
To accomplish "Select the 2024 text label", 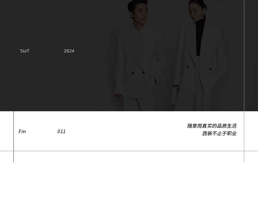I will pos(69,51).
